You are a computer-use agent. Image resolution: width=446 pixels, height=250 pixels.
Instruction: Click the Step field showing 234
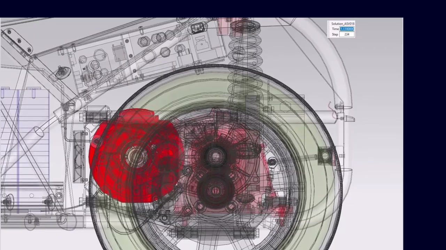pyautogui.click(x=347, y=34)
